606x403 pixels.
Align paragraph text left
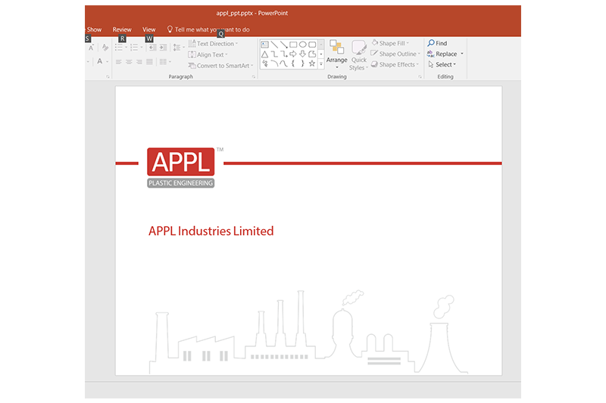pos(119,62)
